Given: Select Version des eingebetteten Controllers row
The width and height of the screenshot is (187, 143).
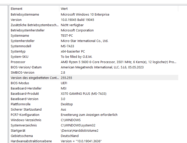Looking at the screenshot, I should point(94,78).
